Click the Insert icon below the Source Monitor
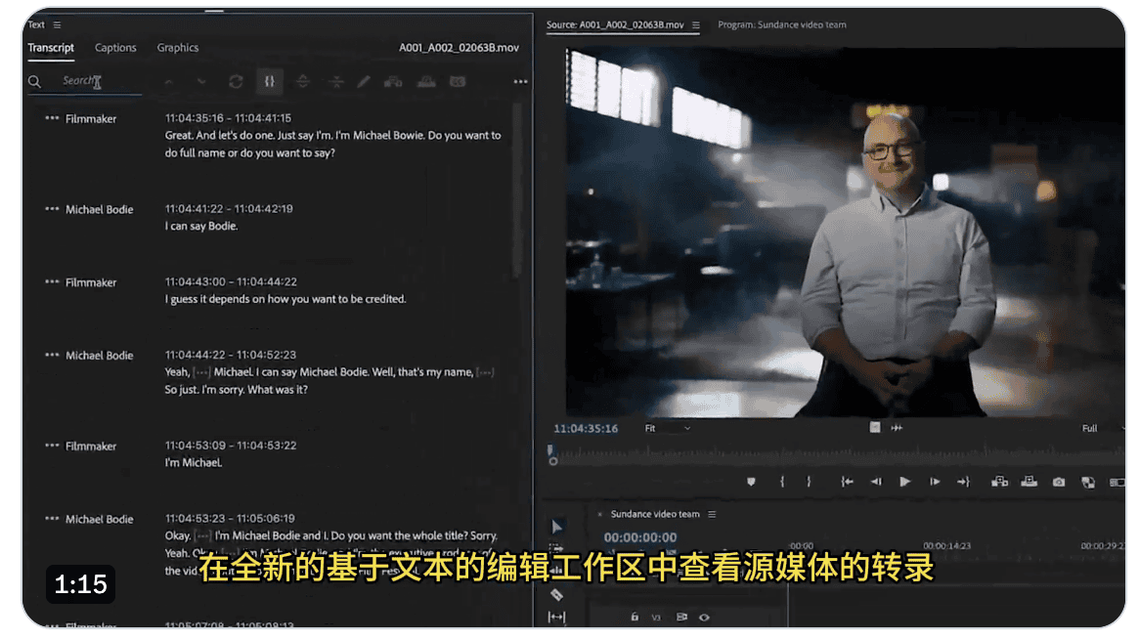The width and height of the screenshot is (1140, 641). coord(998,482)
